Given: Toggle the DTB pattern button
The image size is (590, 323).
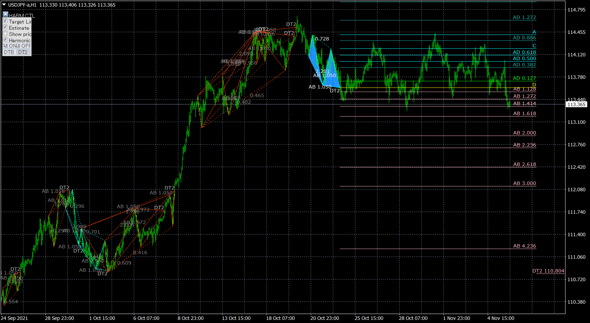Looking at the screenshot, I should (9, 52).
